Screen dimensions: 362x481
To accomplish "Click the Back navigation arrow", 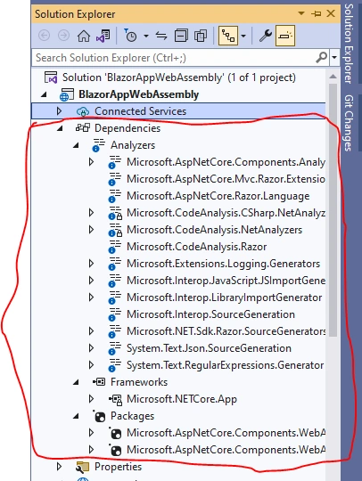I will point(44,36).
